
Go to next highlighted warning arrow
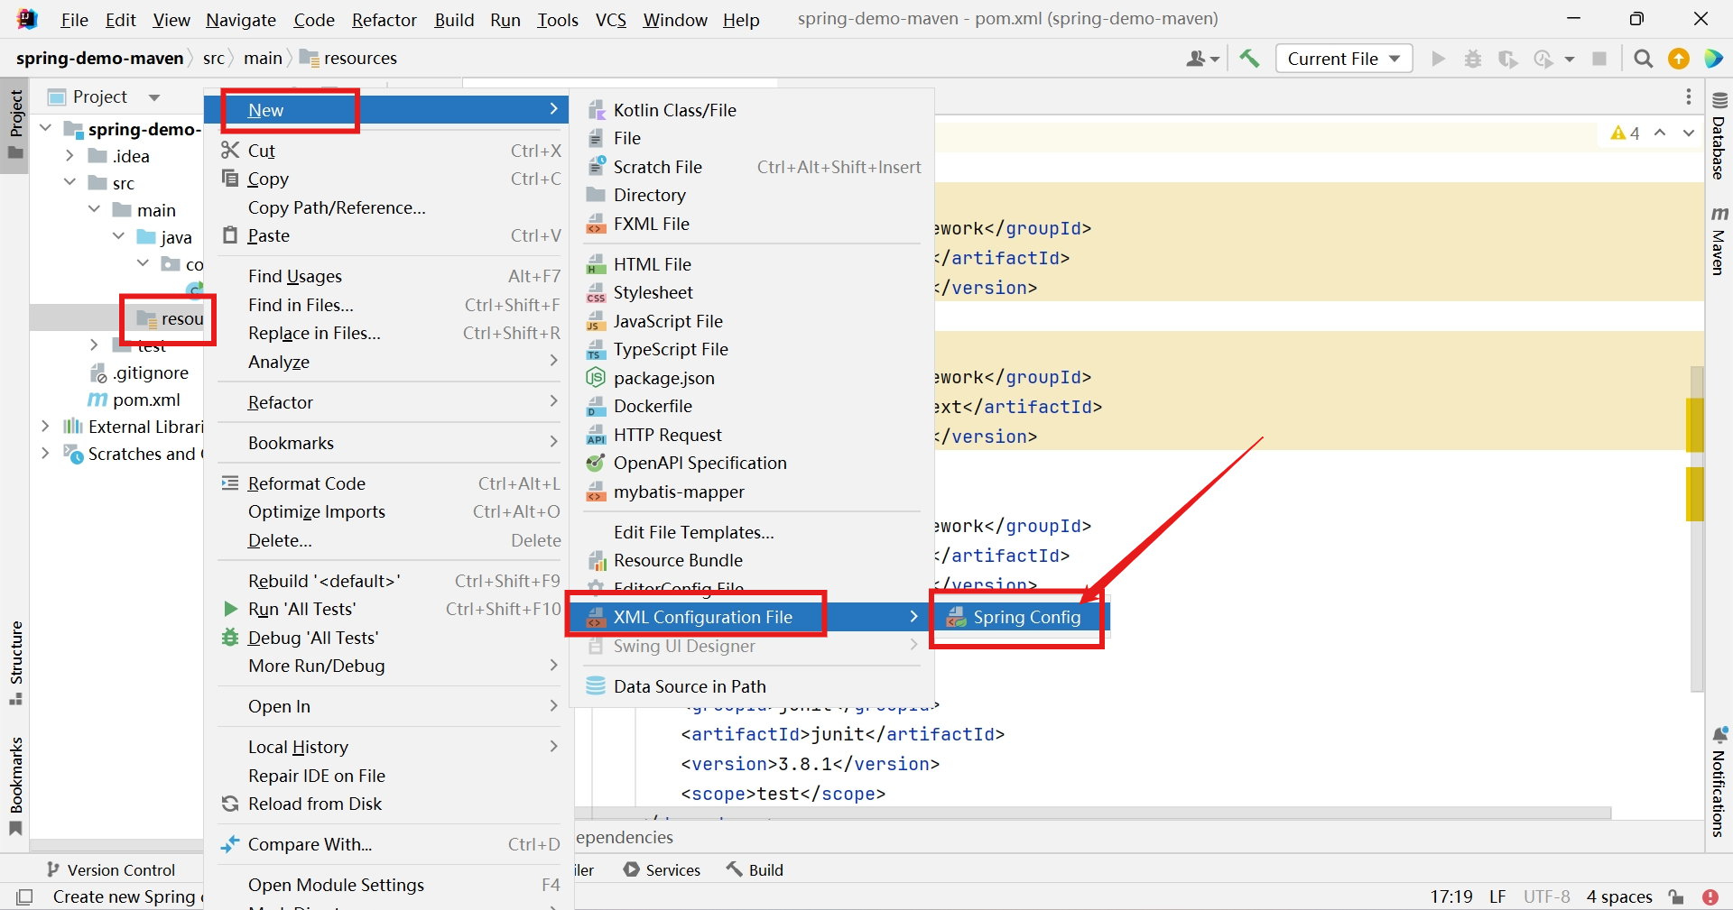[1689, 133]
